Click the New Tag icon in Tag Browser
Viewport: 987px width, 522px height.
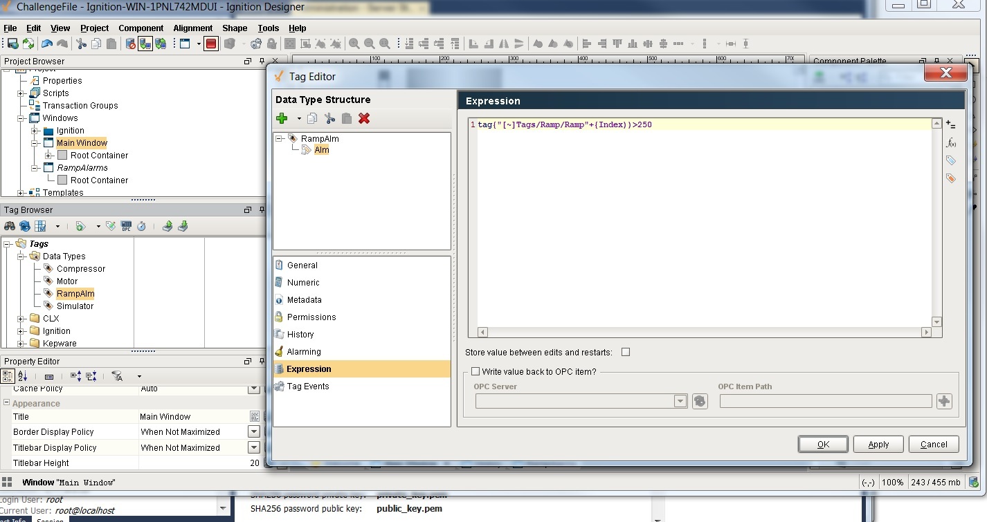click(x=81, y=226)
